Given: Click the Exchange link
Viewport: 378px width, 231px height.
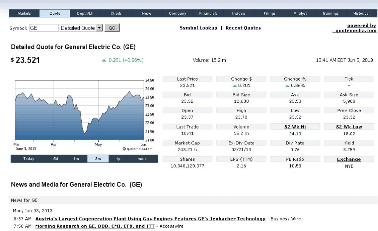Looking at the screenshot, I should (x=349, y=159).
